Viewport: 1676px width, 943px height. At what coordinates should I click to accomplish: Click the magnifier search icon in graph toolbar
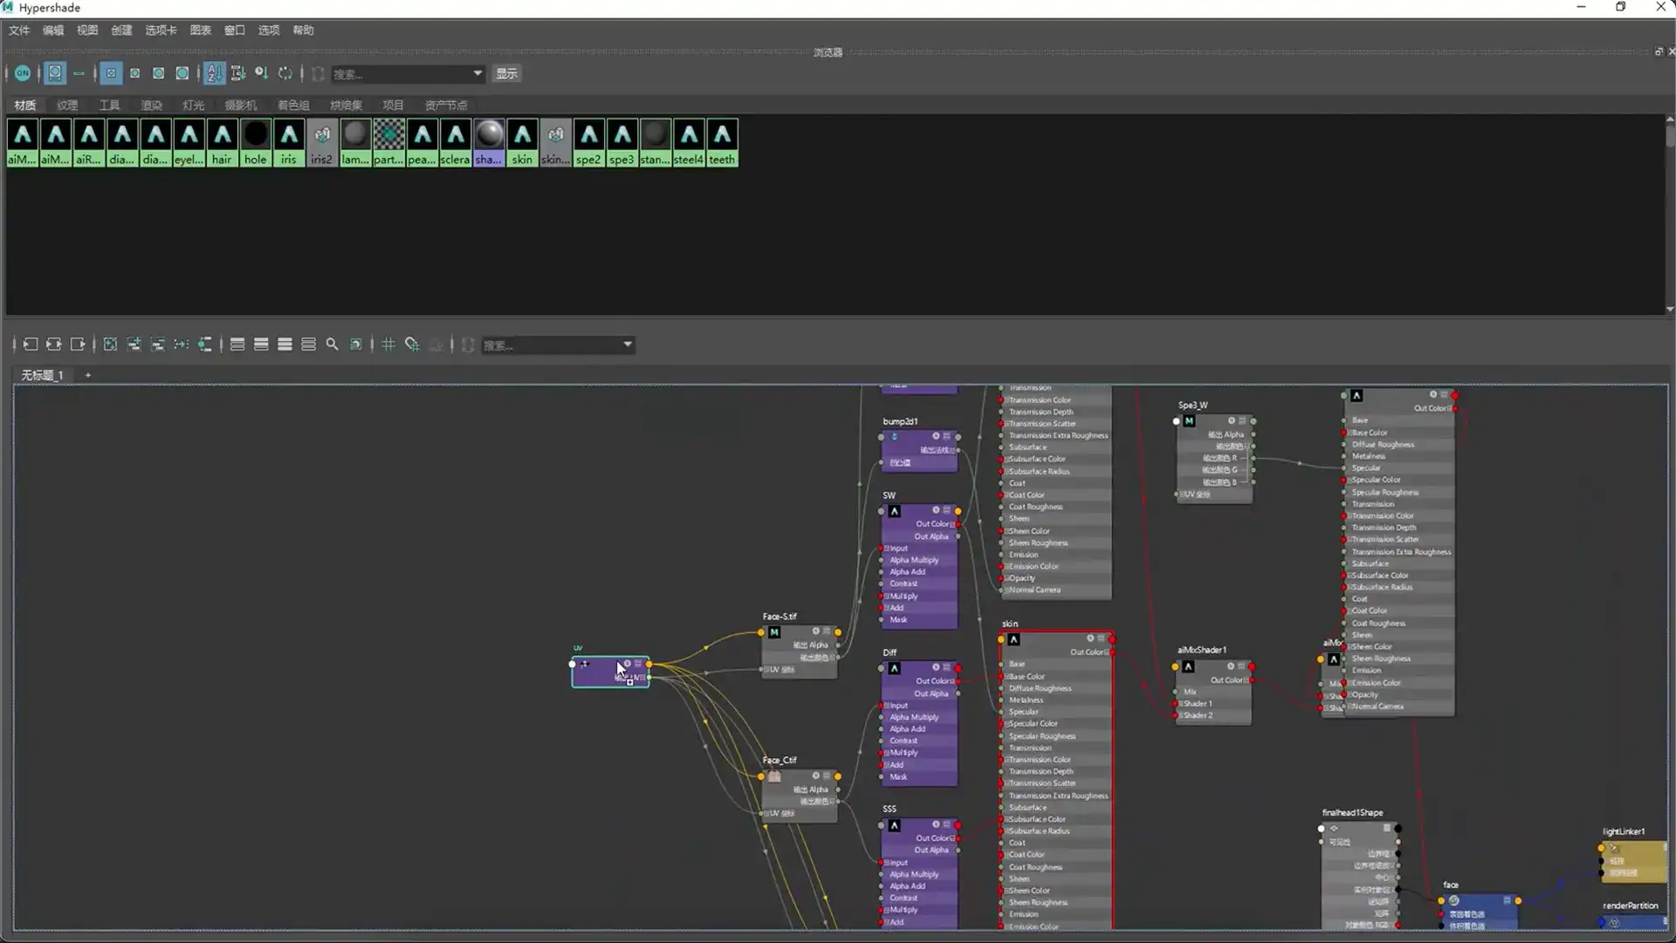(332, 345)
